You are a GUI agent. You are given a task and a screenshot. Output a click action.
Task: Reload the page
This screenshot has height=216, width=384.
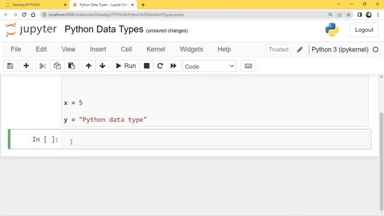tap(24, 14)
